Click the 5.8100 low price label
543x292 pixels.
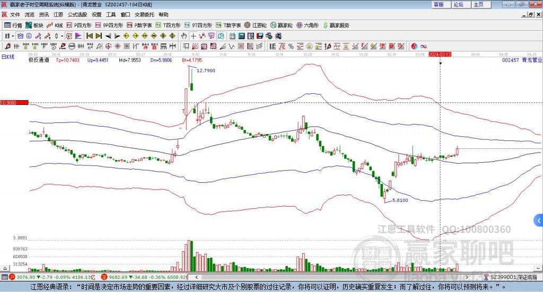coord(400,200)
